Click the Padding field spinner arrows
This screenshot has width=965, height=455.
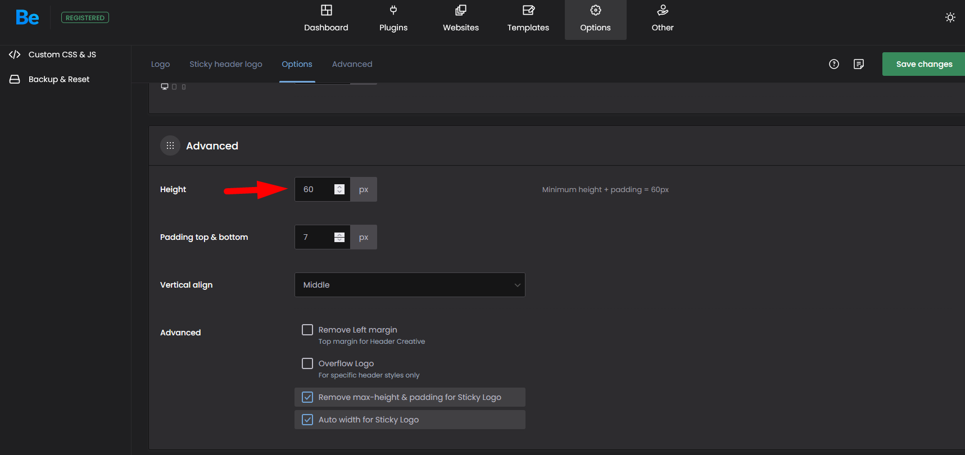[339, 237]
